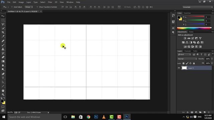Toggle lock all for the layer
This screenshot has height=120, width=214.
(x=194, y=63)
